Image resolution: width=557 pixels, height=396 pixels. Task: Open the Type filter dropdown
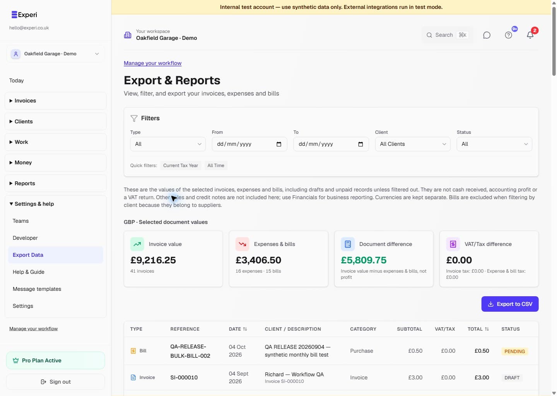point(168,144)
